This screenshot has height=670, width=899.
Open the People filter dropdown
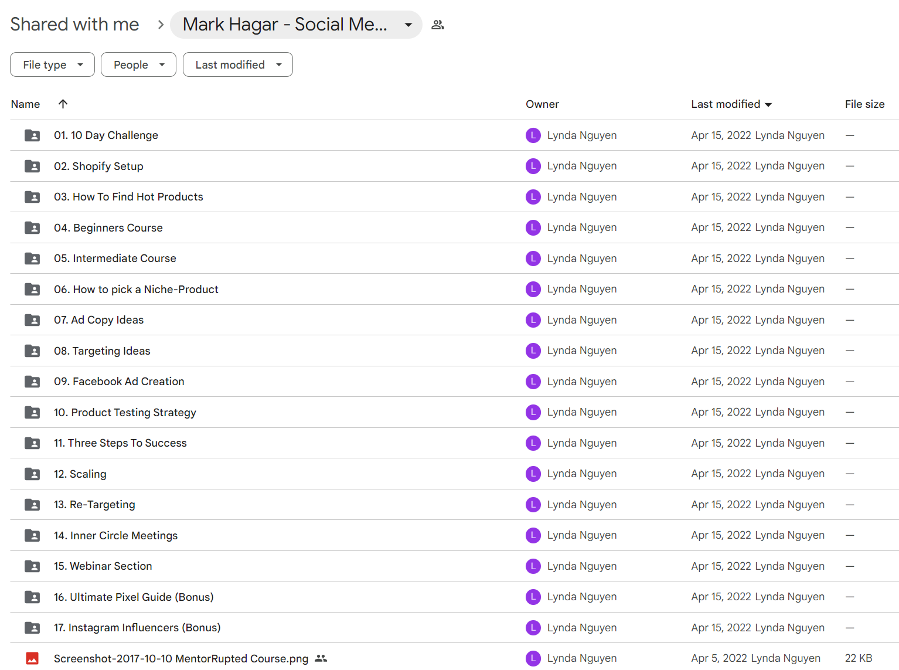[138, 64]
